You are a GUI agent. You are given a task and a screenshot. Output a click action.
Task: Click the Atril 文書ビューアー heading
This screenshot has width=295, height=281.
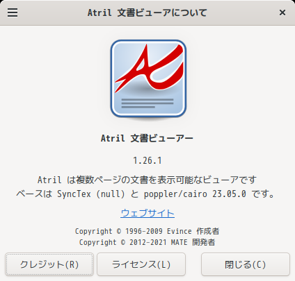click(147, 138)
